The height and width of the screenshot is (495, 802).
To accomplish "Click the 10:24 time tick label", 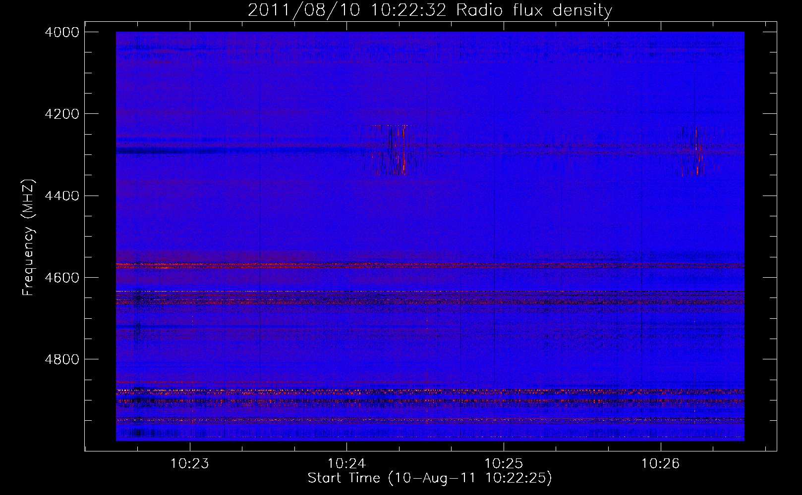I will 347,464.
